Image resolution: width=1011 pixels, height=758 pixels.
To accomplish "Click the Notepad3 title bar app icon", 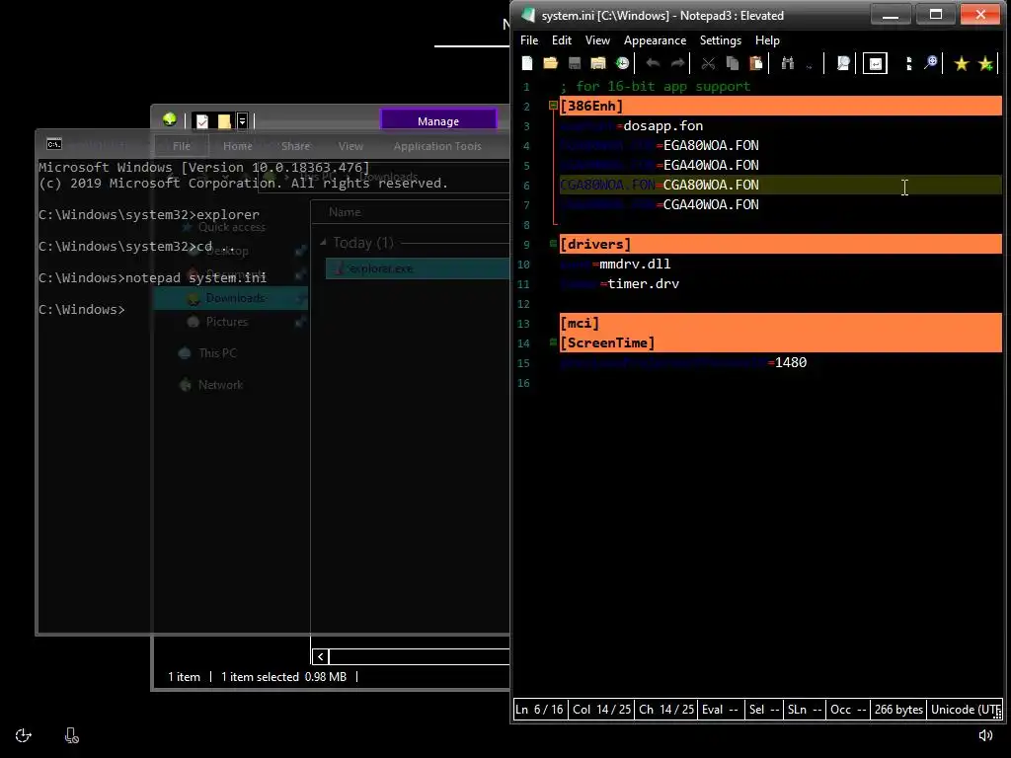I will (528, 15).
